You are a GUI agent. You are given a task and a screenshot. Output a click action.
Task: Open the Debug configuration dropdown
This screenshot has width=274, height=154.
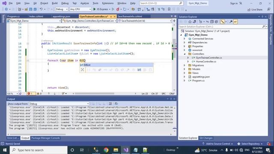pos(62,9)
